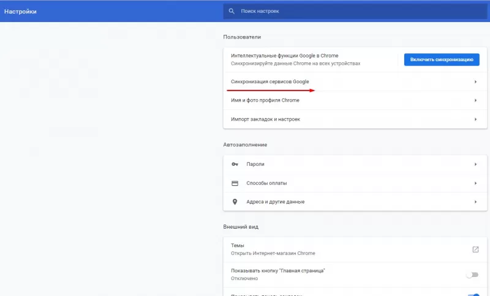Expand Имя и фото профиля Chrome arrow
The image size is (490, 296).
pyautogui.click(x=475, y=100)
